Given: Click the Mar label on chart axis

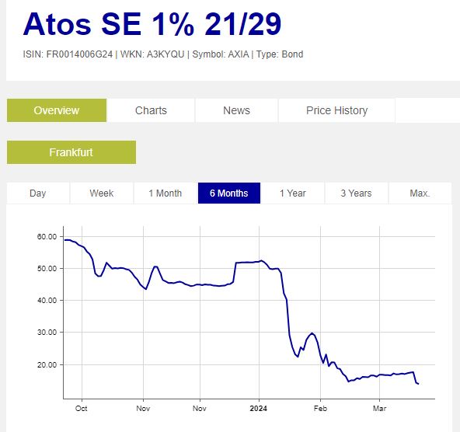Looking at the screenshot, I should click(379, 408).
